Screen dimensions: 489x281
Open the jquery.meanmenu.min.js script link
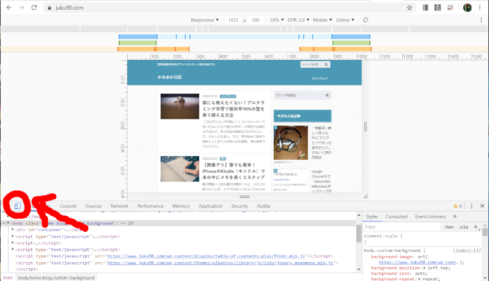tap(221, 263)
